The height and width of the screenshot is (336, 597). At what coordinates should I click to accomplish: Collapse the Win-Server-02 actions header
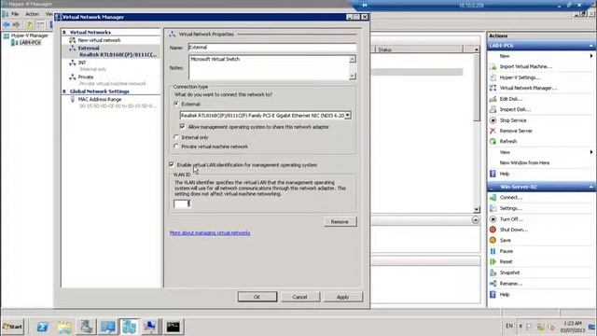pos(590,187)
